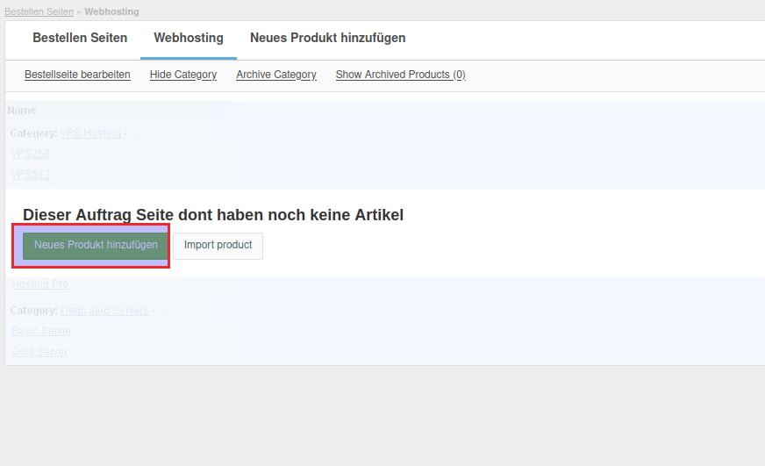Open the VPS Hosting category link
This screenshot has height=466, width=765.
90,133
